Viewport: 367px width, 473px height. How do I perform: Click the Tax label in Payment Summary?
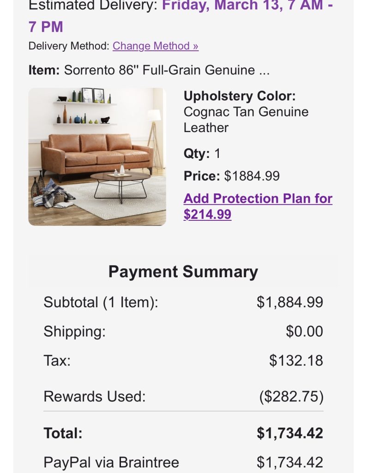coord(57,360)
